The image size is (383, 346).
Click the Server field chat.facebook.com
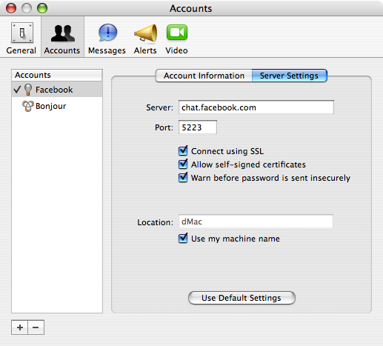pos(256,107)
